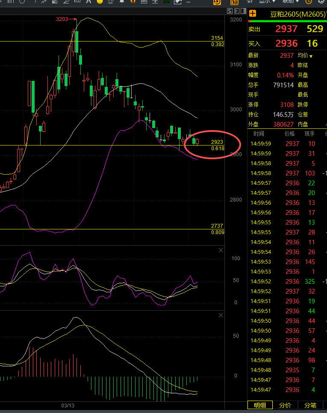Open the three-dots more tools menu
The height and width of the screenshot is (413, 327).
point(189,2)
